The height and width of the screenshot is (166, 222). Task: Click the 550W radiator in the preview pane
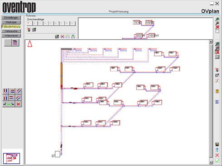[149, 23]
